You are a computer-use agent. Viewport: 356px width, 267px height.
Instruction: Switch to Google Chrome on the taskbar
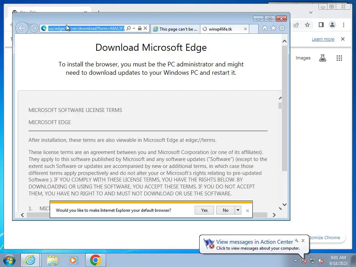tap(95, 260)
